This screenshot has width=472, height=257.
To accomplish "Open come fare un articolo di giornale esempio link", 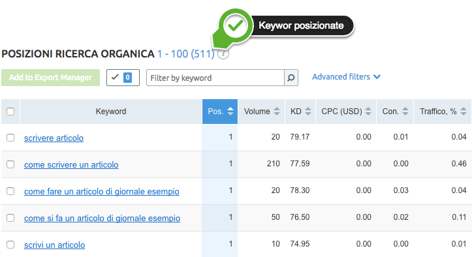I will (102, 191).
